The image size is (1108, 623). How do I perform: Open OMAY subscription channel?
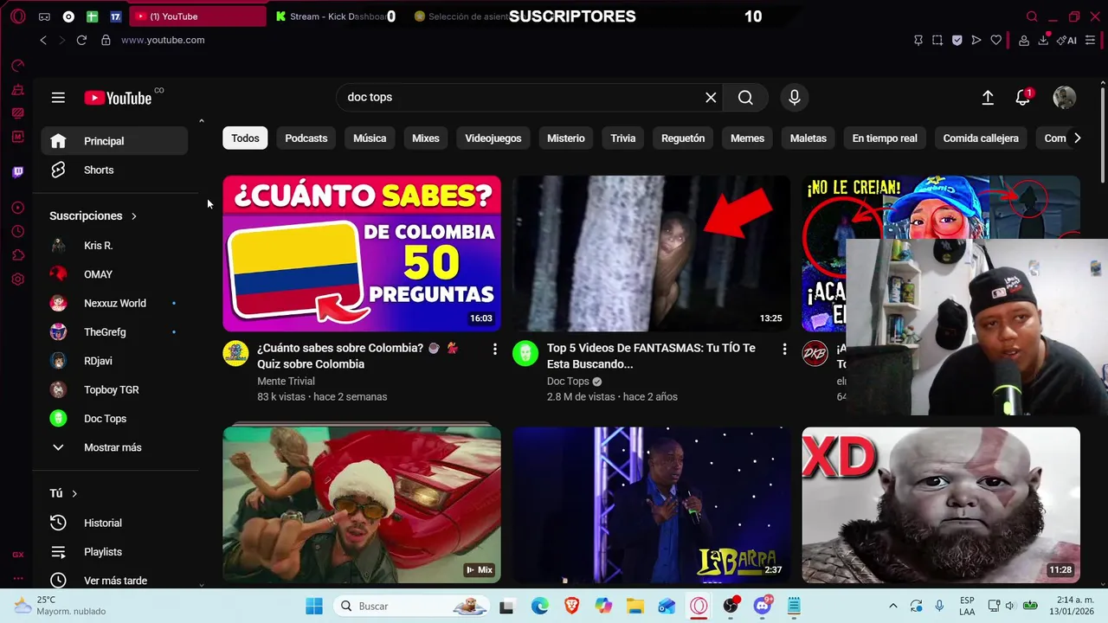tap(114, 274)
